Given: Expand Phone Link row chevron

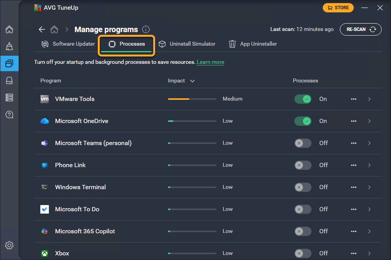Looking at the screenshot, I should (x=369, y=165).
